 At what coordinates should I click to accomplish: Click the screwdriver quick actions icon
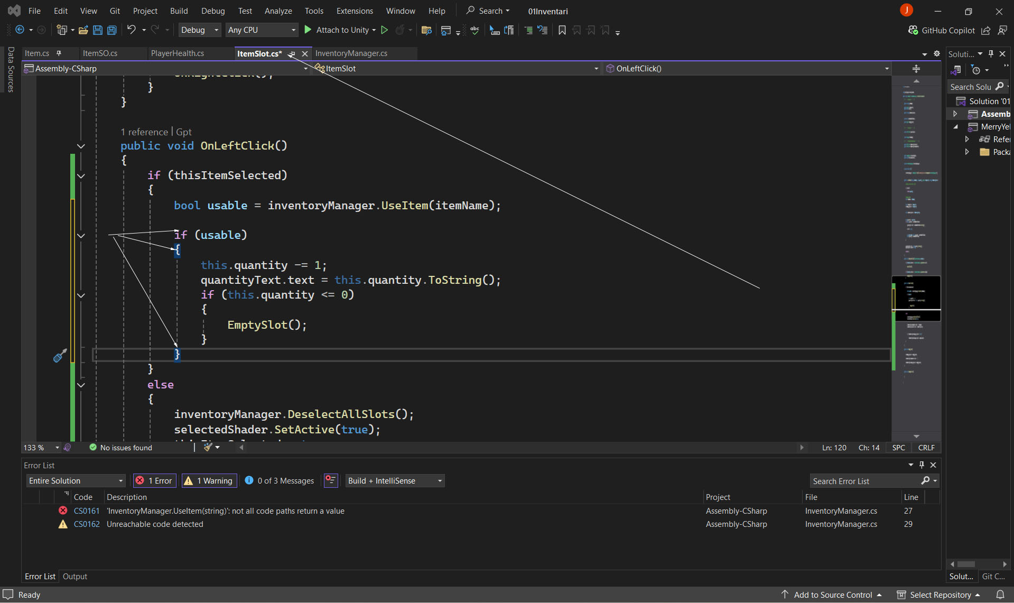tap(60, 356)
